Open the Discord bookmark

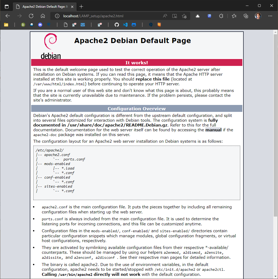[40, 25]
